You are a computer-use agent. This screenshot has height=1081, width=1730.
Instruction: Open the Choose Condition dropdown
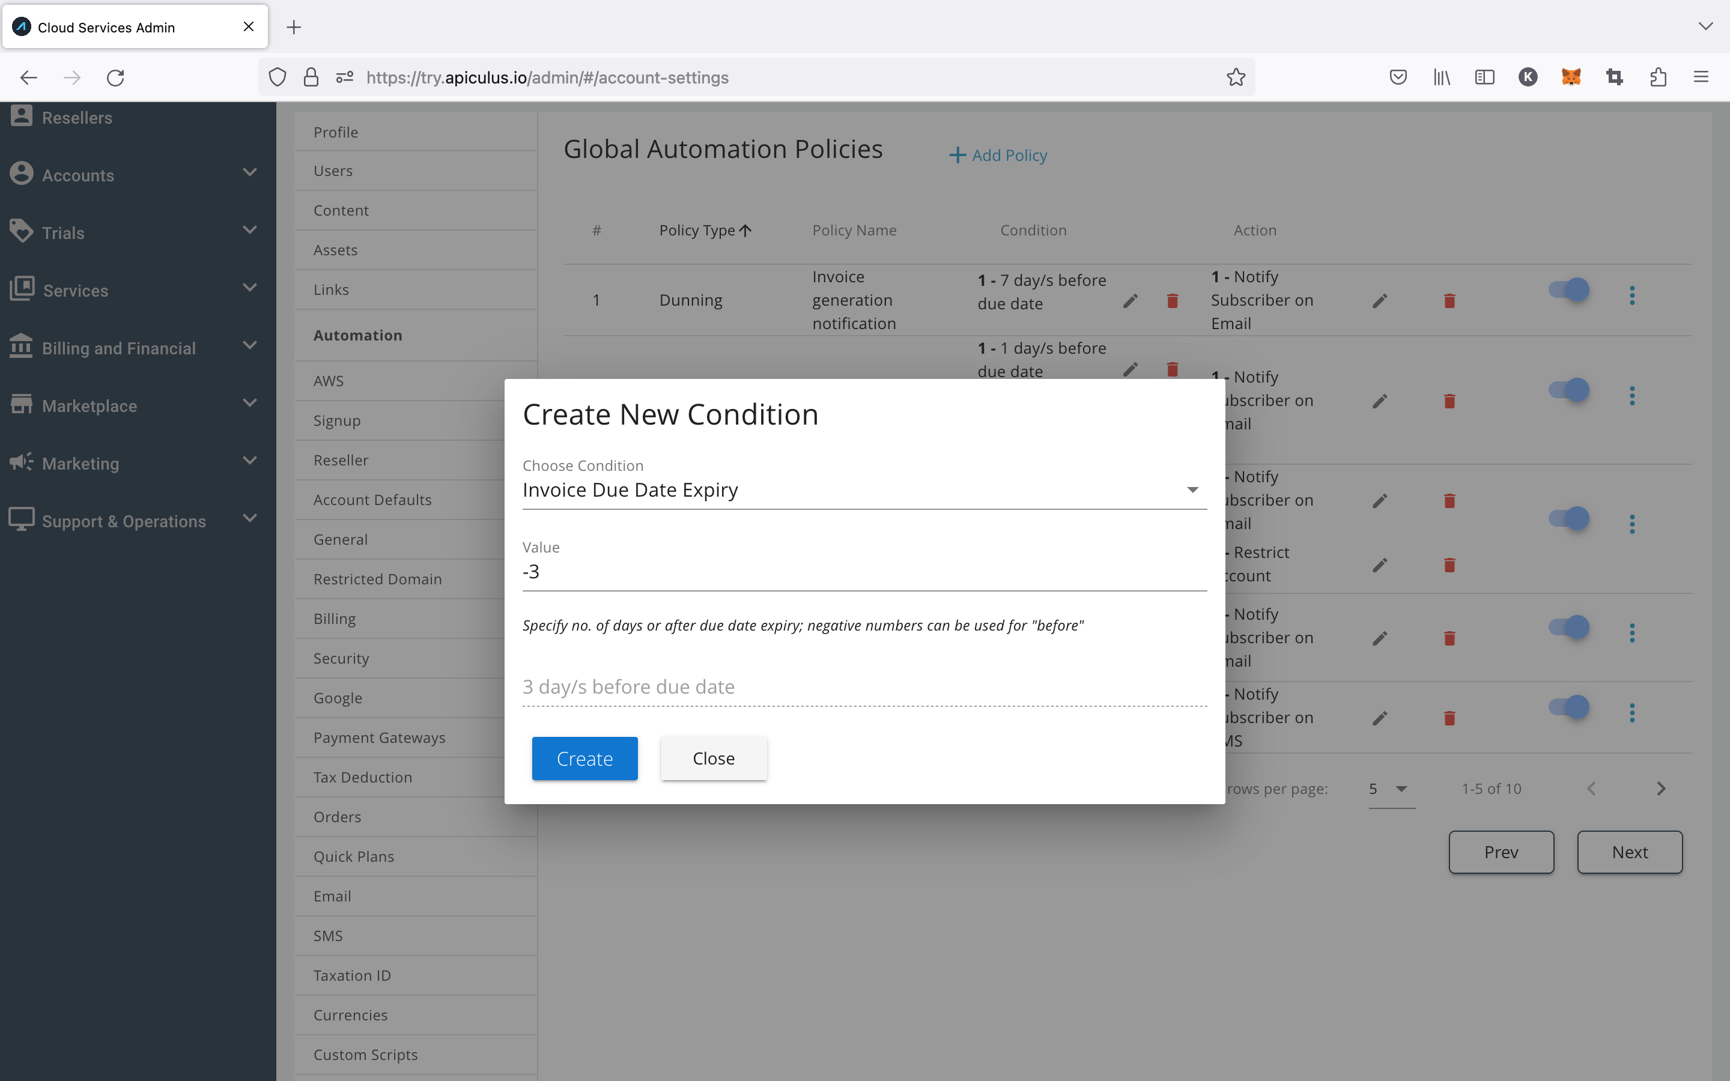click(x=864, y=491)
